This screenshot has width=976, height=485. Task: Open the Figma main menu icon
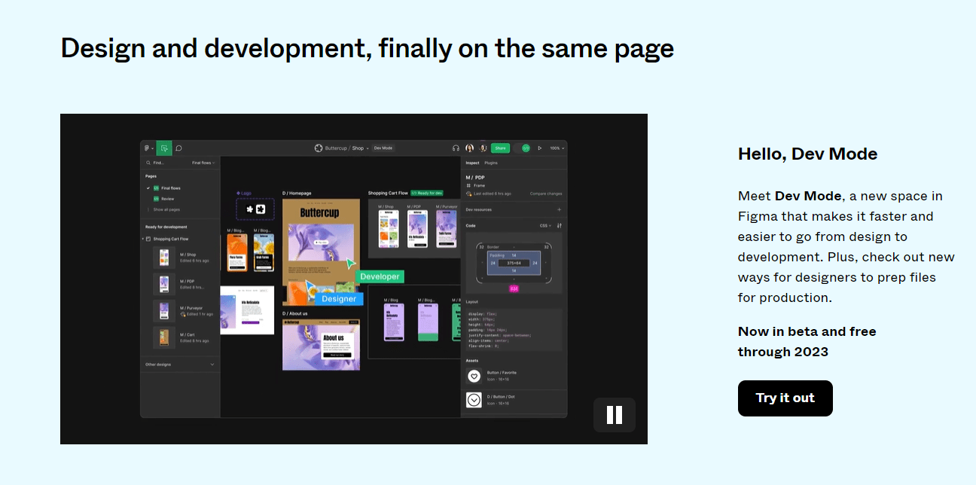tap(148, 148)
